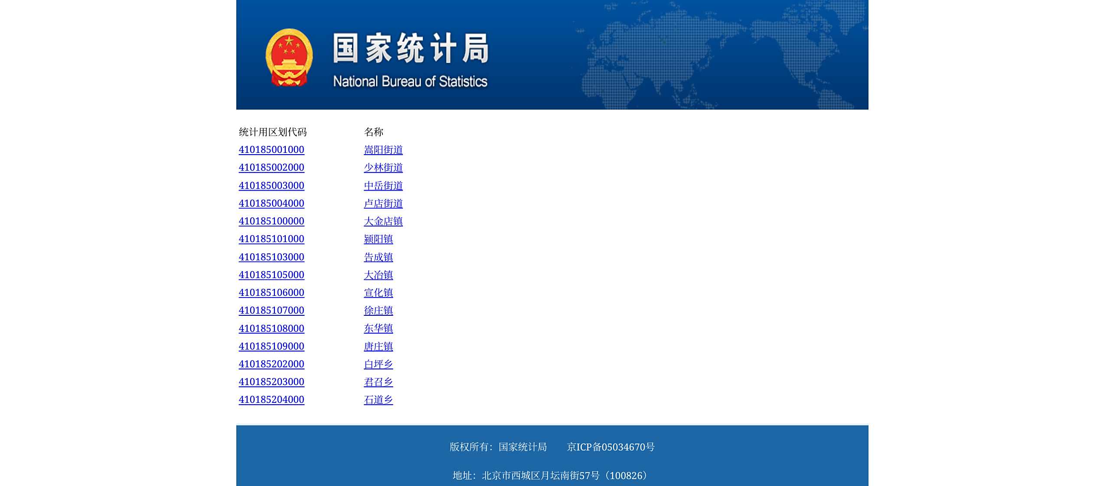1110x486 pixels.
Task: Open the 少林街道 link
Action: click(x=383, y=168)
